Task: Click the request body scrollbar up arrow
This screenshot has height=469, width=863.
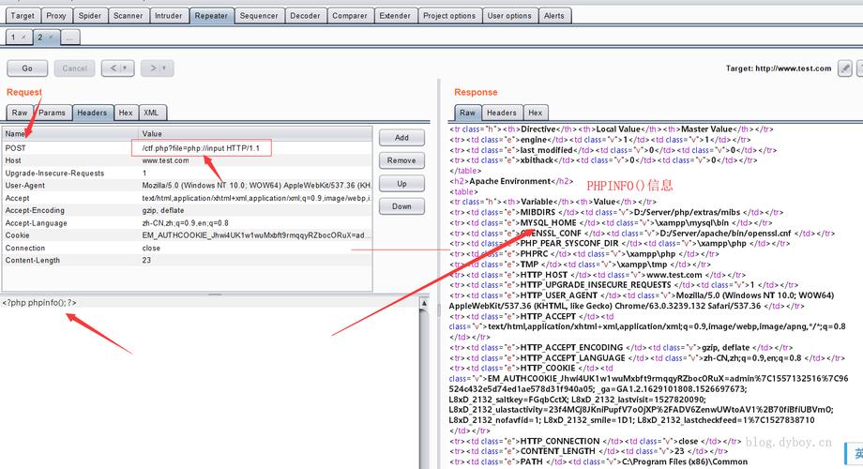Action: click(x=424, y=303)
